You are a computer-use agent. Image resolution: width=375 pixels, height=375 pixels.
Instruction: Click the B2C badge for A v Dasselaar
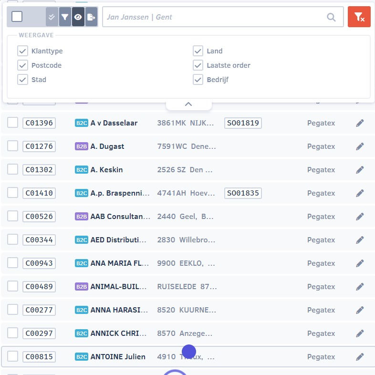coord(82,123)
